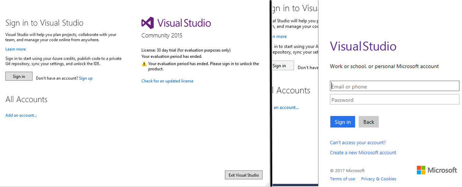Click the cropped 'an account...' link

click(x=286, y=108)
